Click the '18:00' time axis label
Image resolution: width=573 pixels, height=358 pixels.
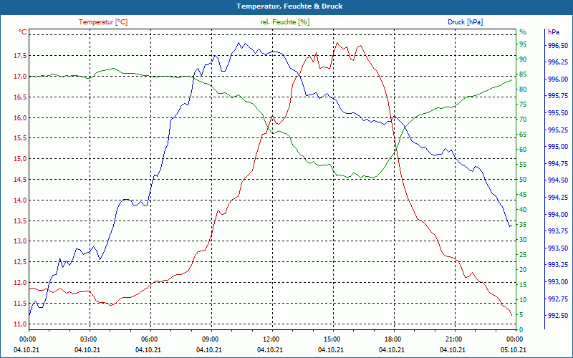coord(393,339)
